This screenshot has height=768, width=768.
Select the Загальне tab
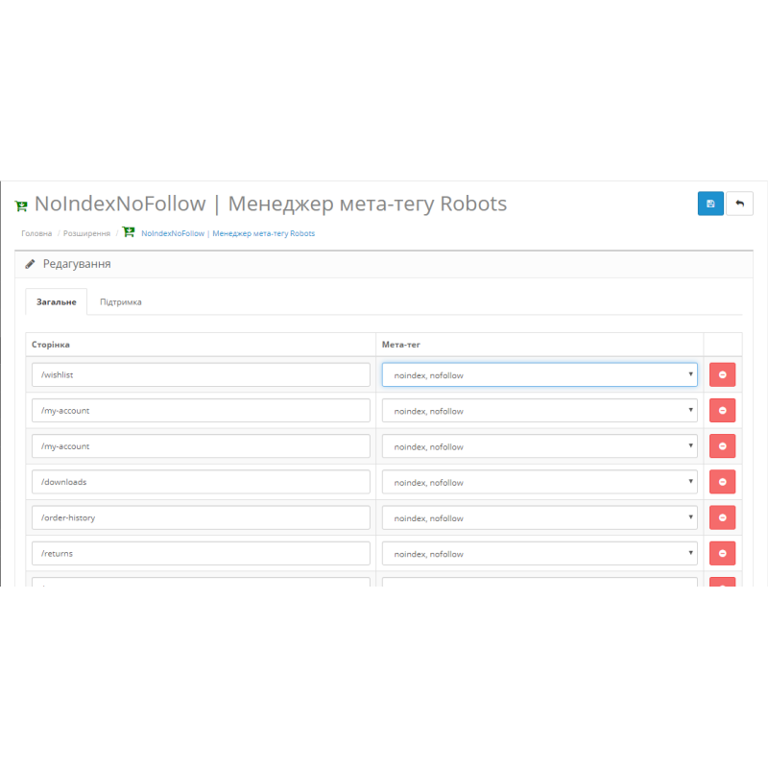click(x=56, y=301)
